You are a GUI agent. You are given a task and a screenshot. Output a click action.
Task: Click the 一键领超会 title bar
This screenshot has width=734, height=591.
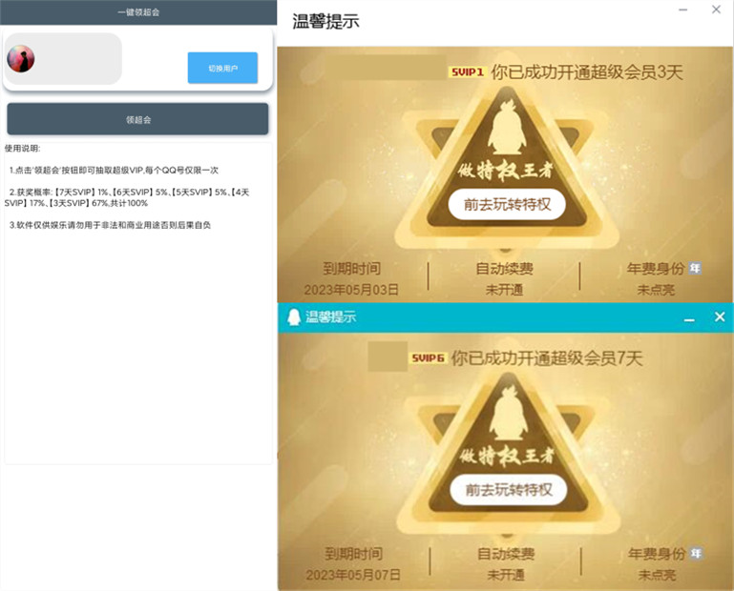point(138,12)
